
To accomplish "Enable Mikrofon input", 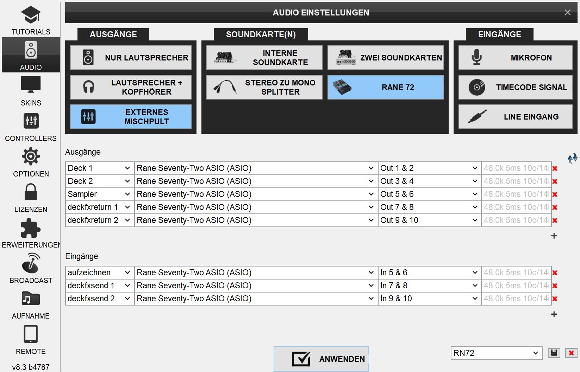I will click(x=516, y=58).
